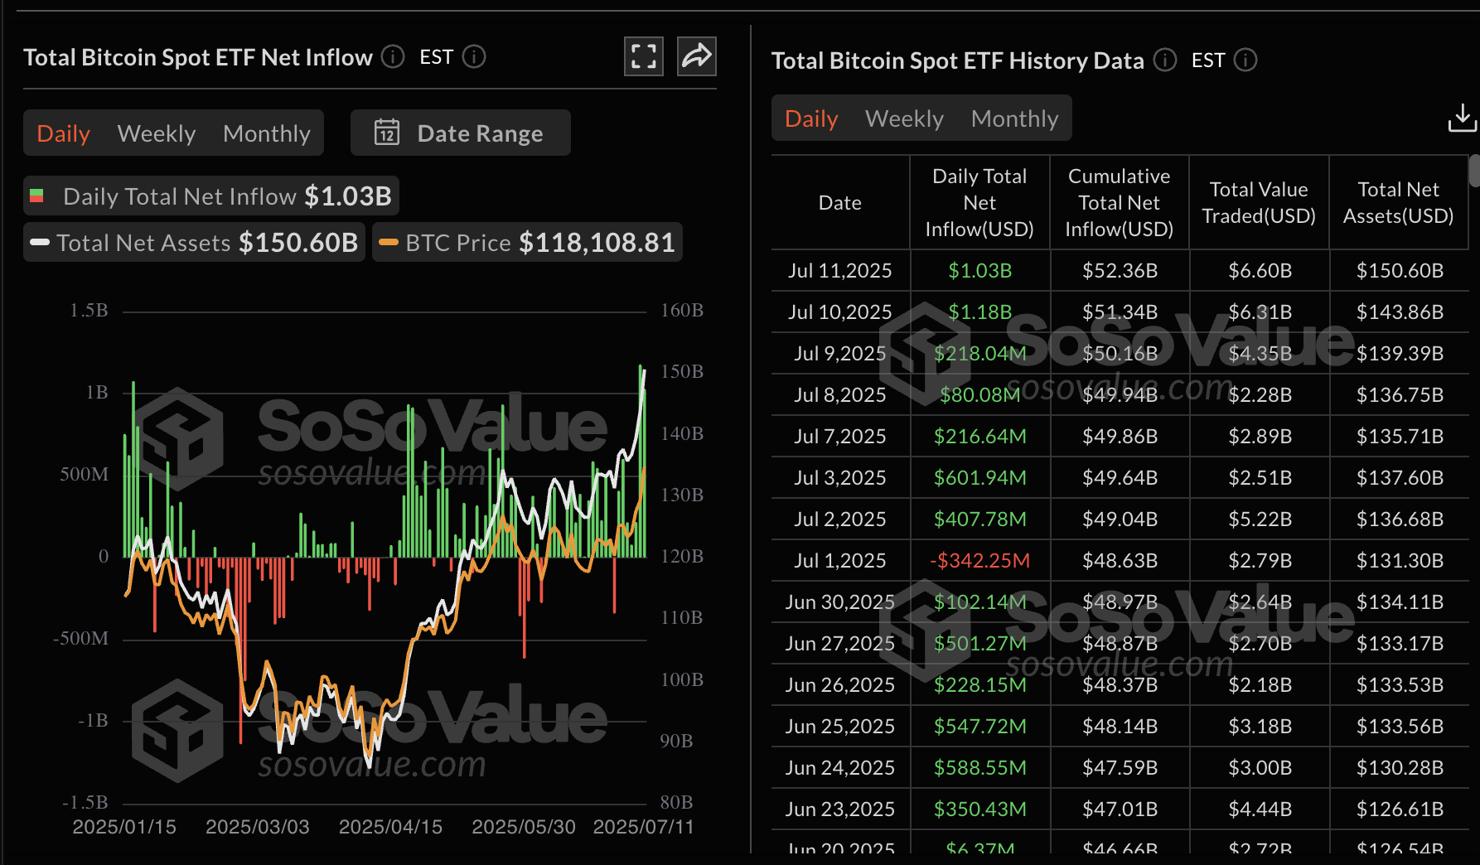Click the $1.18B inflow cell
This screenshot has width=1480, height=865.
(x=979, y=312)
